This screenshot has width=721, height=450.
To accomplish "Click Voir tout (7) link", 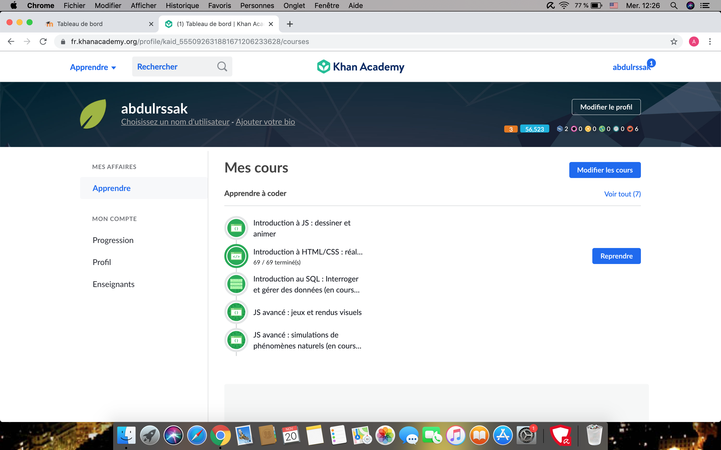I will [x=622, y=194].
